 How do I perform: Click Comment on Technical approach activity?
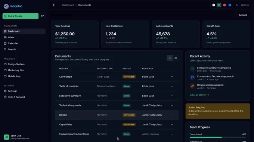click(x=215, y=76)
